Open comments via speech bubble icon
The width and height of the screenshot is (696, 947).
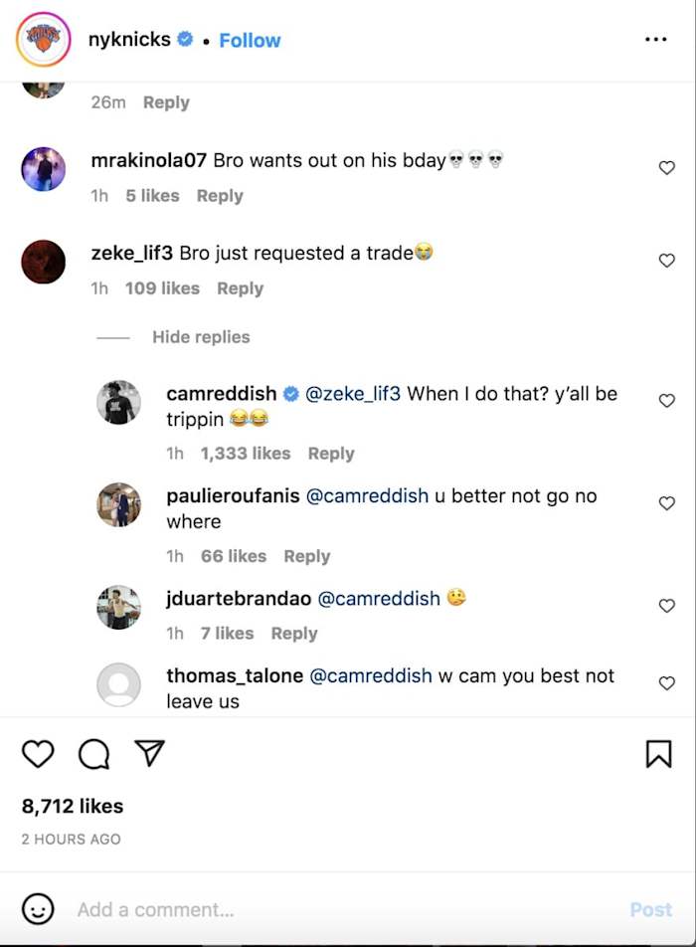click(93, 754)
